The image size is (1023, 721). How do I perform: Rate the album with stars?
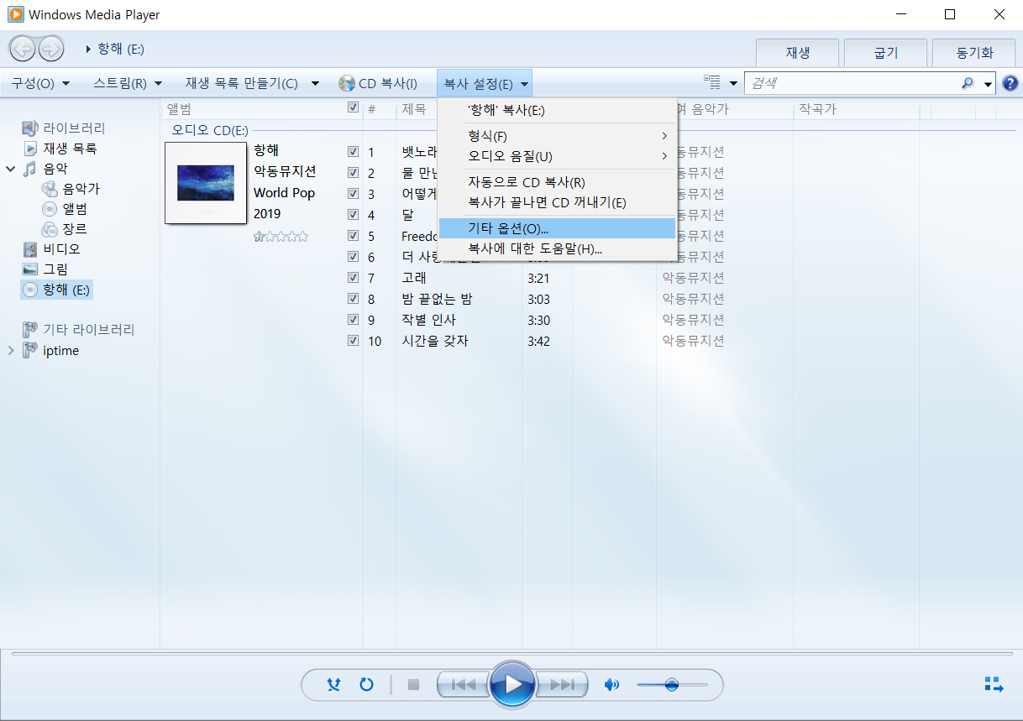point(281,237)
